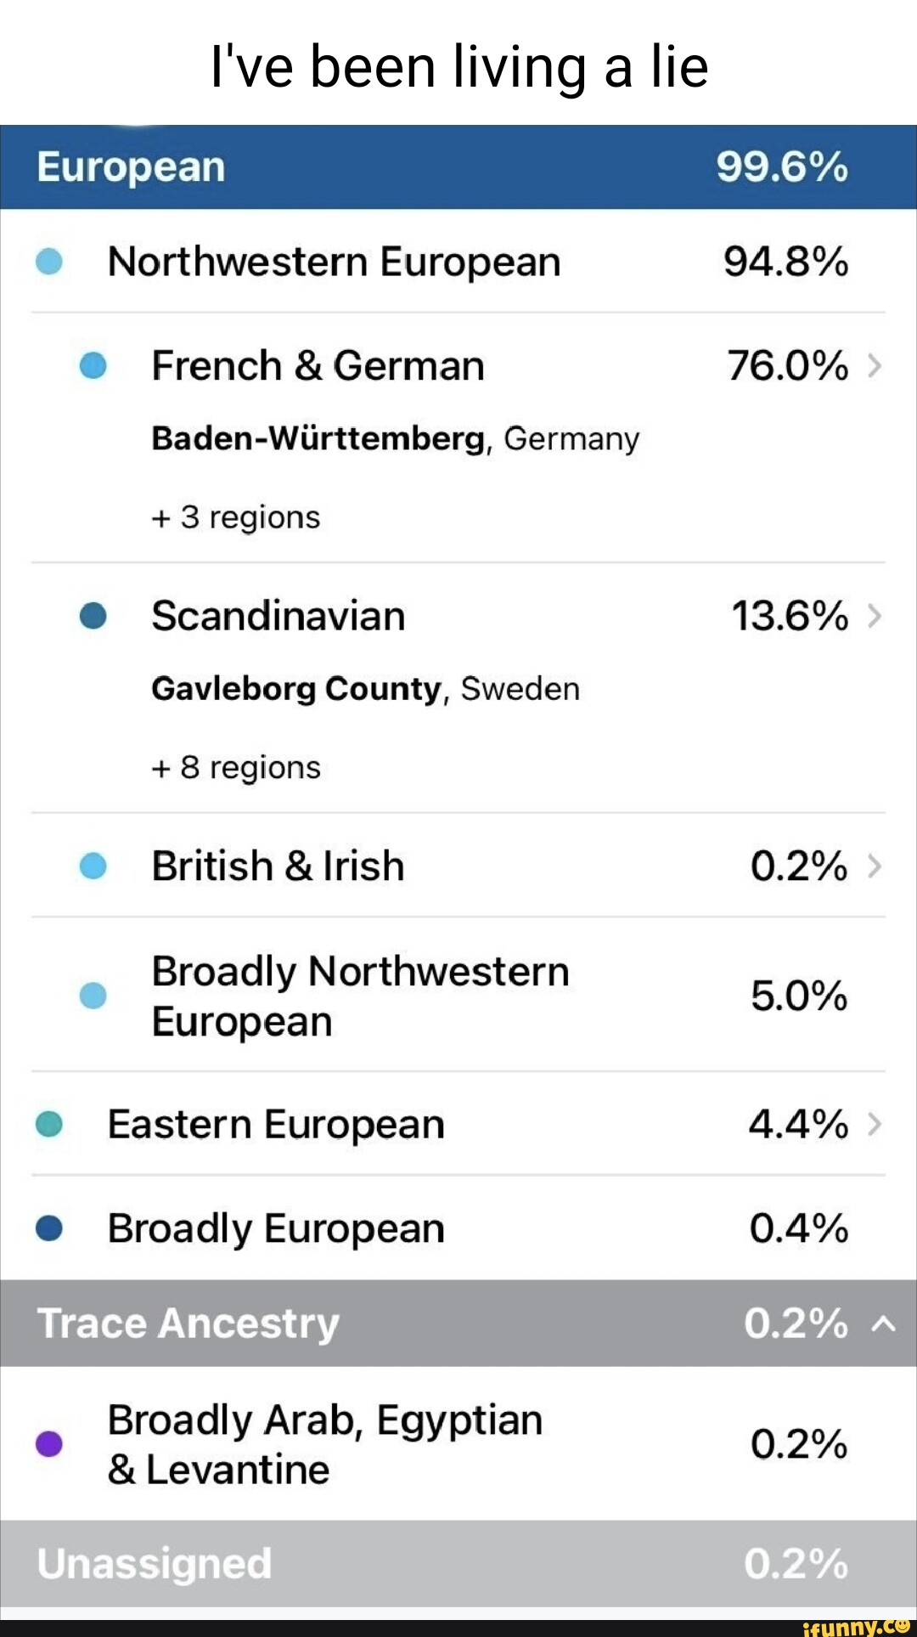The height and width of the screenshot is (1637, 917).
Task: Select the European header row
Action: (458, 167)
